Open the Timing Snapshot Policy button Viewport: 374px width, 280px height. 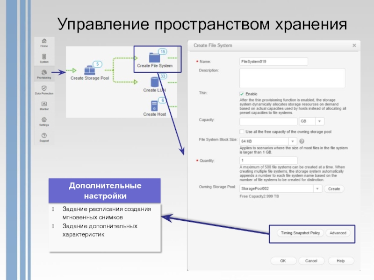(x=300, y=233)
